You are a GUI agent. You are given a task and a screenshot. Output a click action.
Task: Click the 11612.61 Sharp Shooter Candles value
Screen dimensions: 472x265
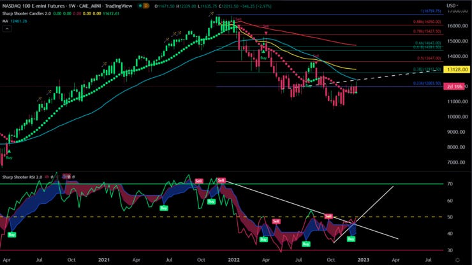coord(111,13)
